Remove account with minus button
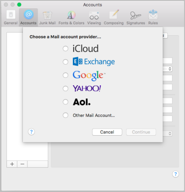Screen dimensions: 185x192 point(22,164)
